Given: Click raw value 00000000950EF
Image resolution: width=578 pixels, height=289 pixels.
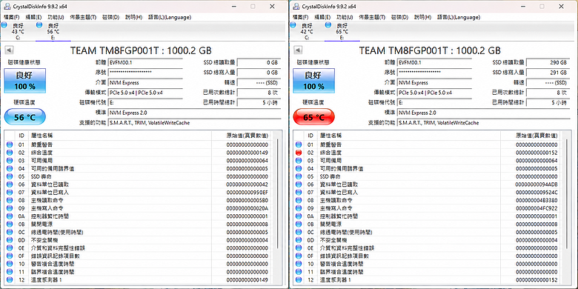Looking at the screenshot, I should pyautogui.click(x=247, y=193).
